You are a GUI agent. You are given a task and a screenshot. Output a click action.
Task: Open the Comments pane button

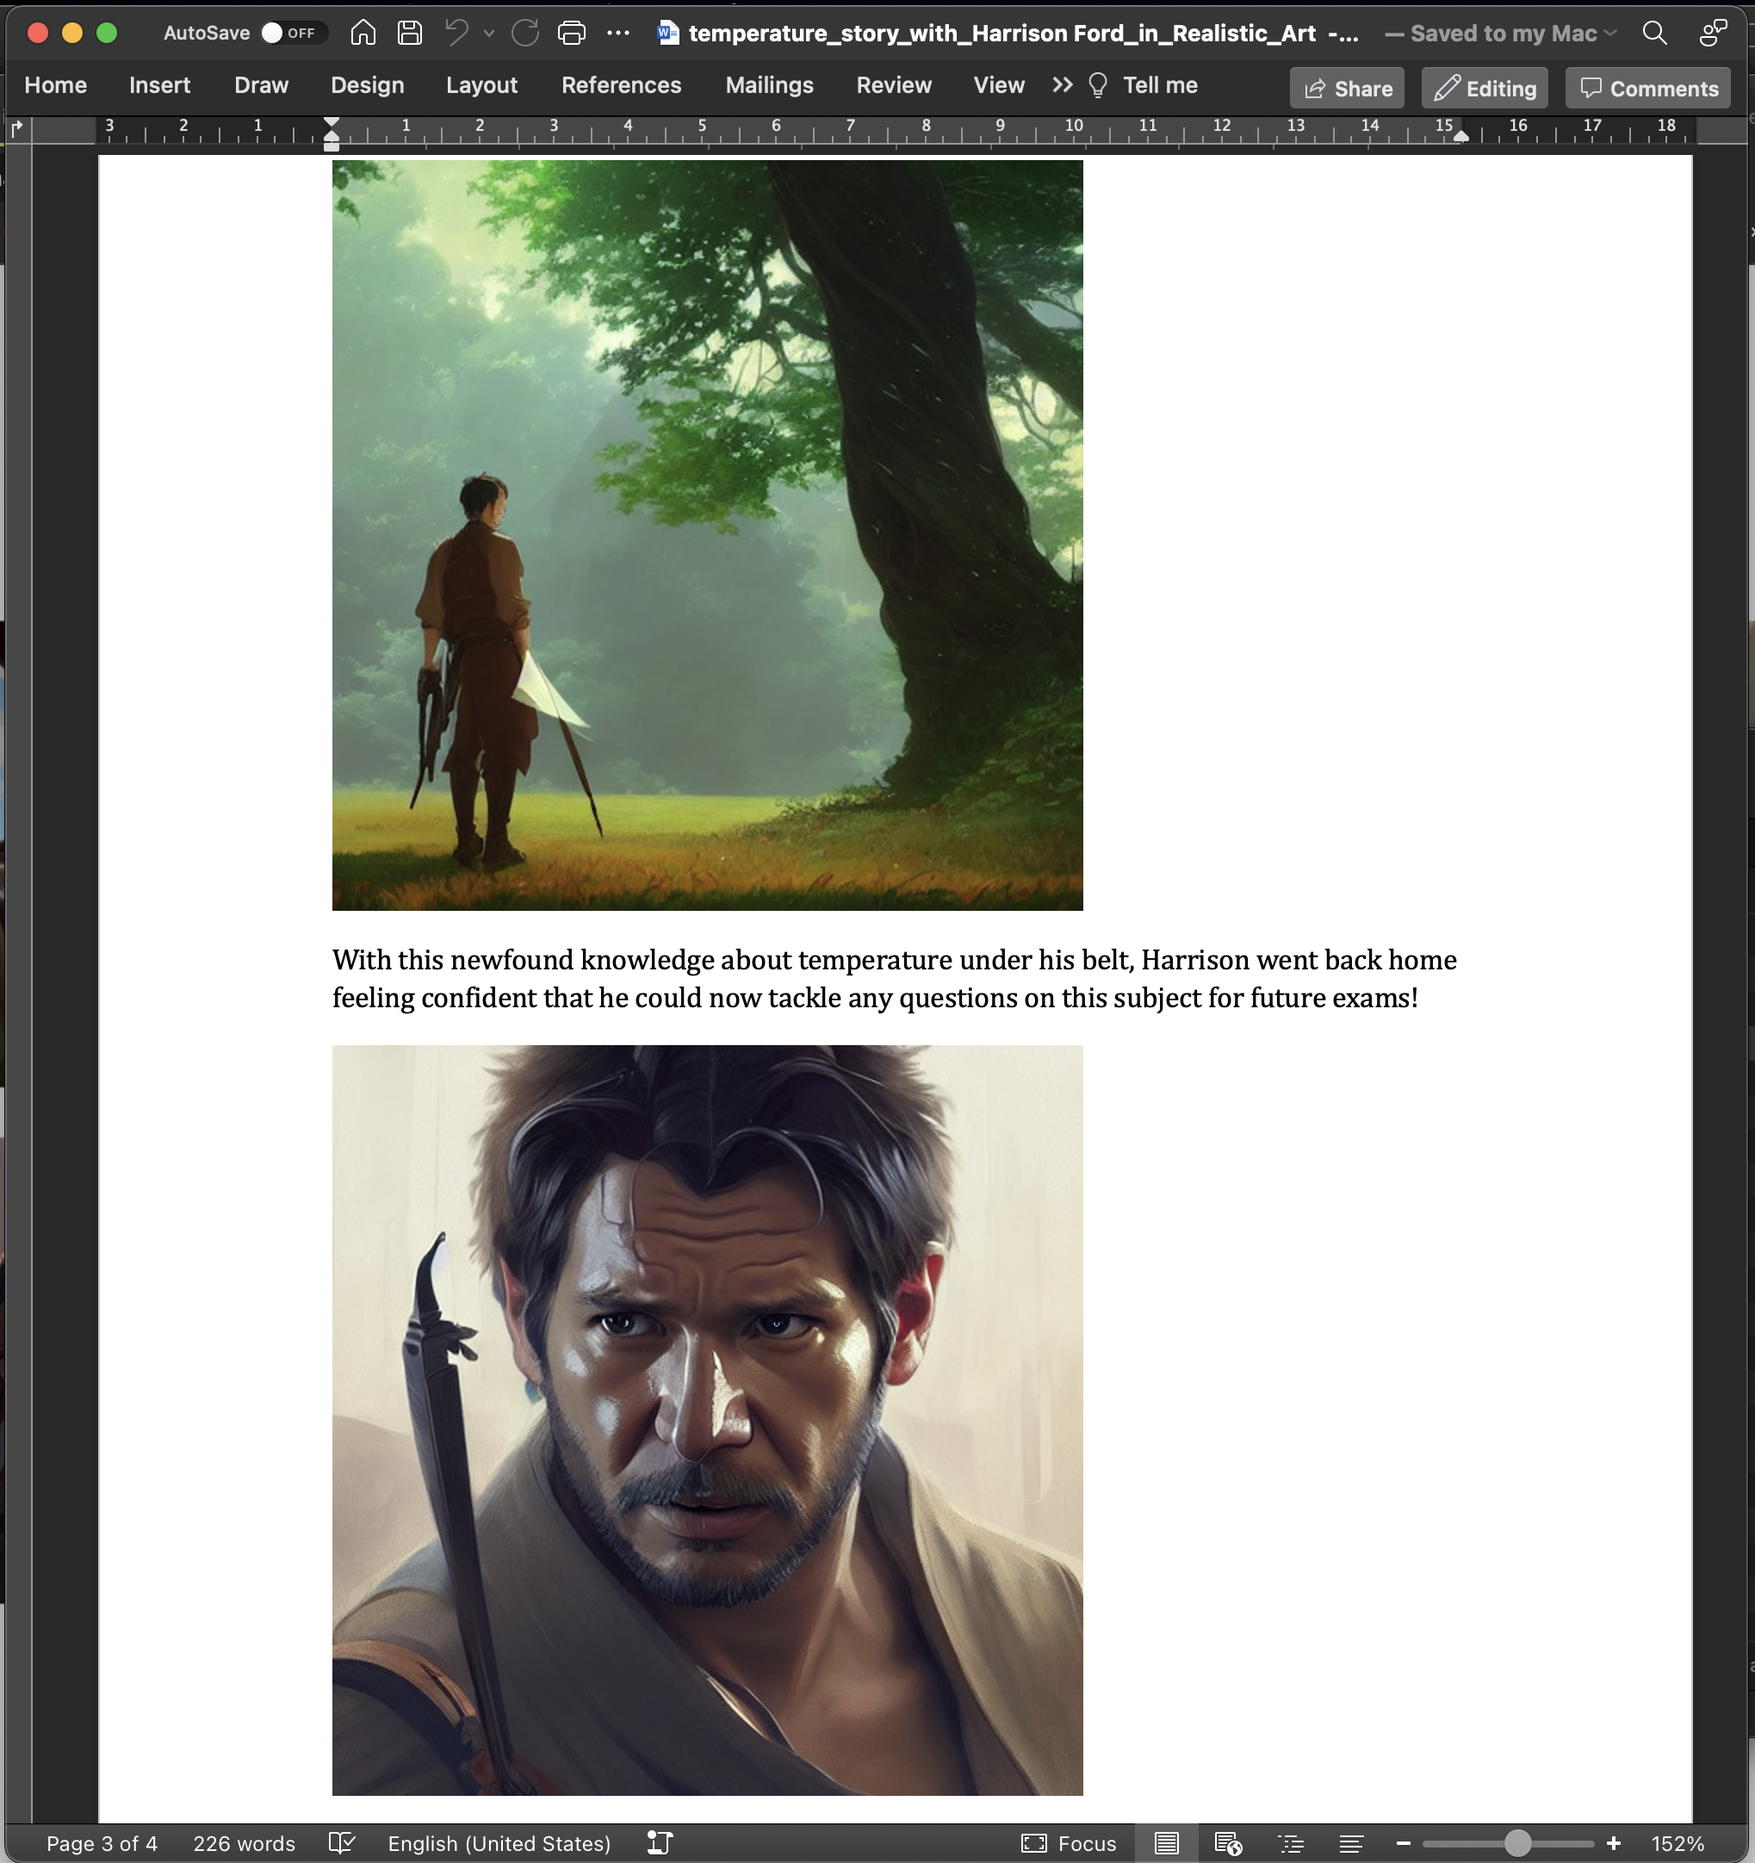[x=1647, y=88]
